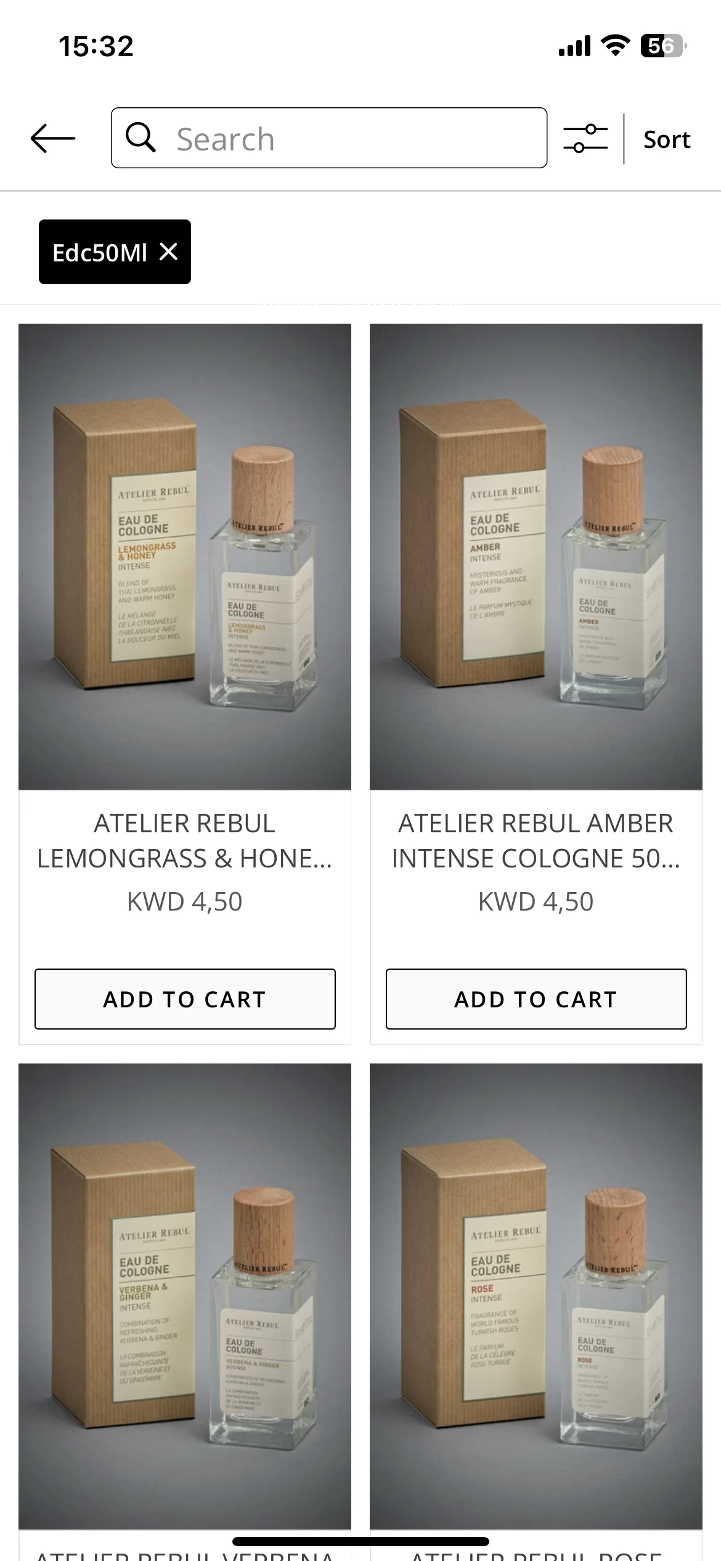View the Verbena & Ginger product image
Viewport: 721px width, 1561px height.
[x=185, y=1297]
